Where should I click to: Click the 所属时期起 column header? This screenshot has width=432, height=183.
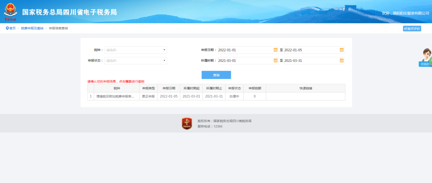click(192, 88)
